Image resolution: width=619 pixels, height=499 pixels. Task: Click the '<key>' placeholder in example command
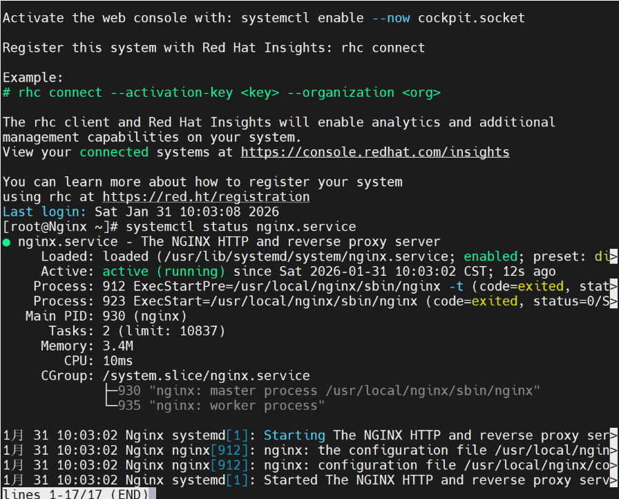pyautogui.click(x=260, y=93)
